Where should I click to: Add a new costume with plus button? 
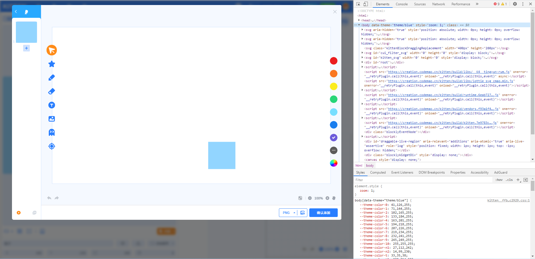[26, 48]
